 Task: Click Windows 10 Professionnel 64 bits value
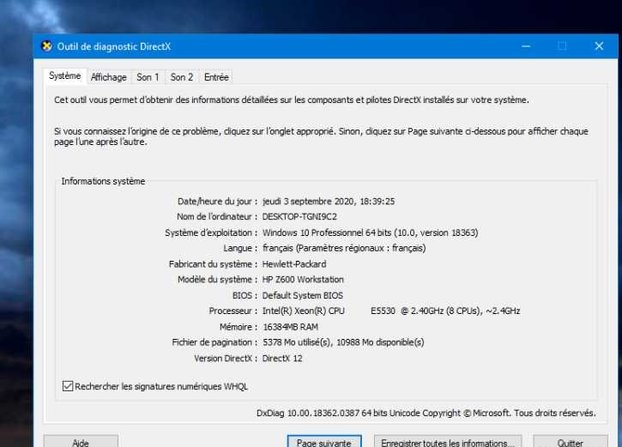370,233
